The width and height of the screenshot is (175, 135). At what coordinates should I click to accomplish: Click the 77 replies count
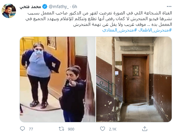(31, 129)
